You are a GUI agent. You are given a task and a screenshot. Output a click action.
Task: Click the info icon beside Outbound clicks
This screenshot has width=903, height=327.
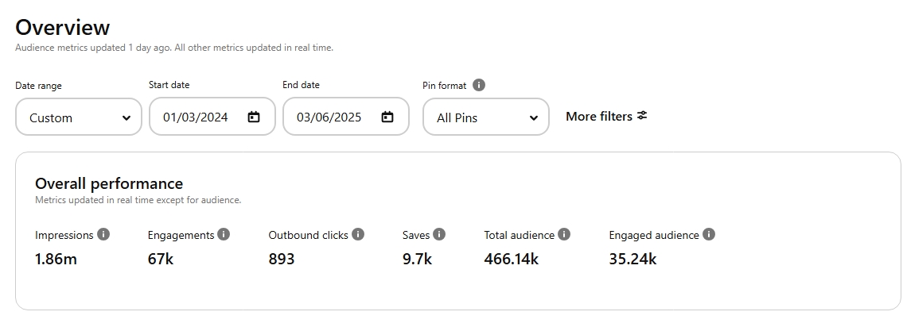click(358, 234)
